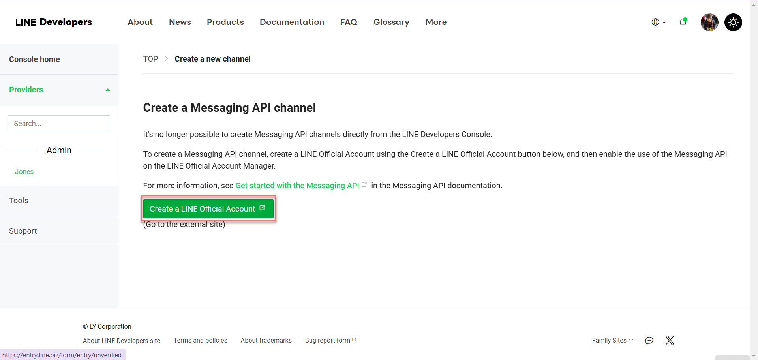The width and height of the screenshot is (758, 360).
Task: Open Terms and policies link
Action: coord(201,340)
